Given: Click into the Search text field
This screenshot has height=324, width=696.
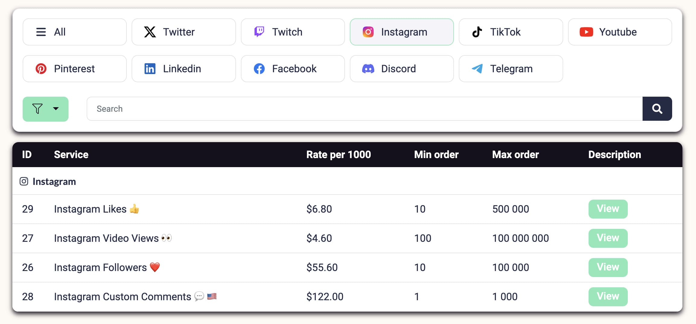Looking at the screenshot, I should tap(362, 109).
